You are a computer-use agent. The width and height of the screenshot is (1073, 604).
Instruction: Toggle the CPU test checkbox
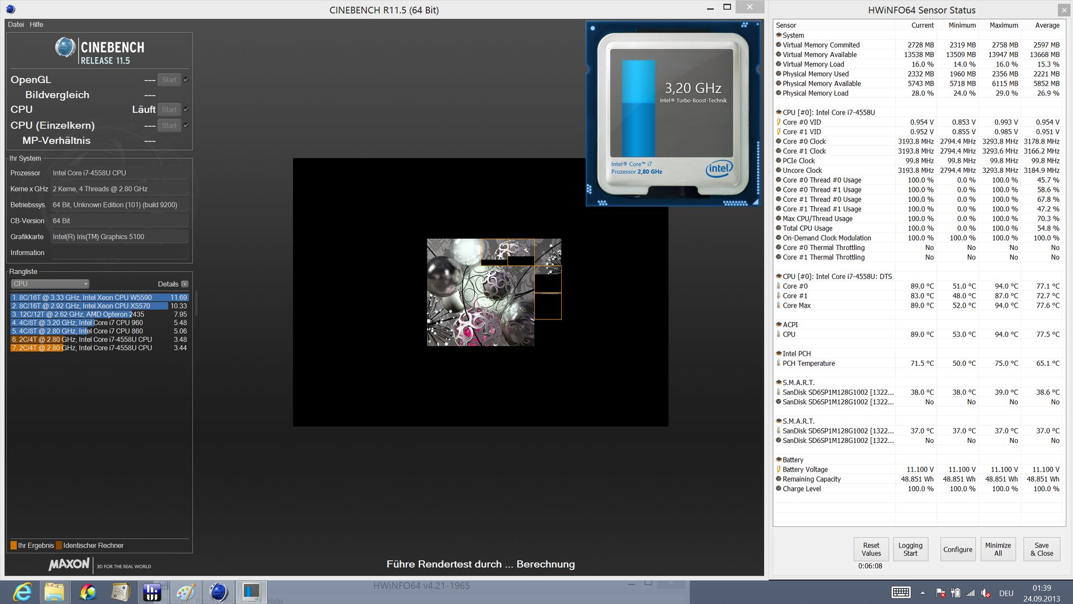[x=186, y=109]
